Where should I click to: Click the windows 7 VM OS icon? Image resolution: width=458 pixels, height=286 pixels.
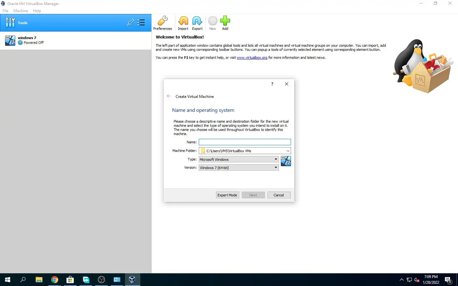coord(10,40)
